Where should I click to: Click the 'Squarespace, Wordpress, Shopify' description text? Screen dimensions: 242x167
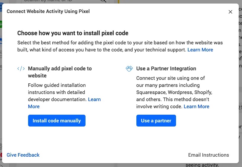coord(174,92)
